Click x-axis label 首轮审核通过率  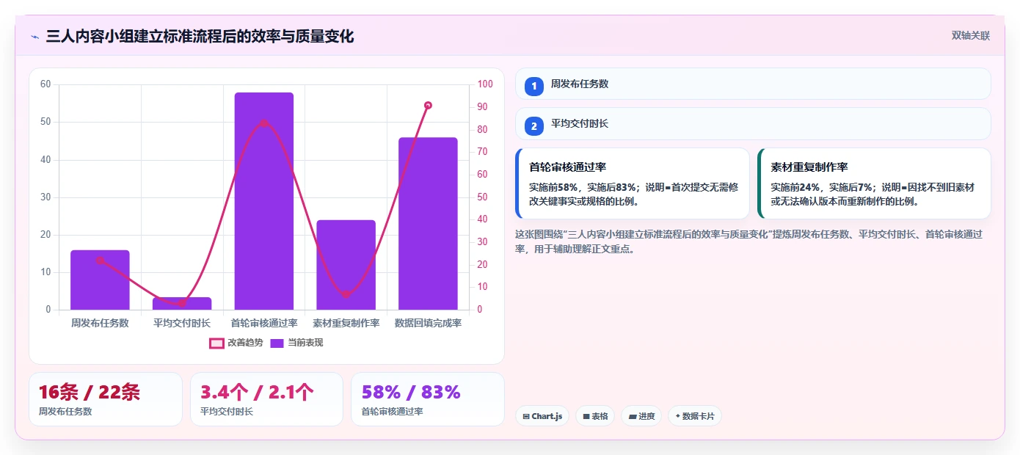pyautogui.click(x=264, y=323)
